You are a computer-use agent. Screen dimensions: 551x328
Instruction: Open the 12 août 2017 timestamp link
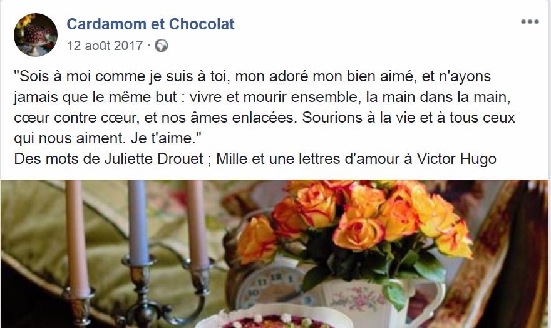click(105, 46)
